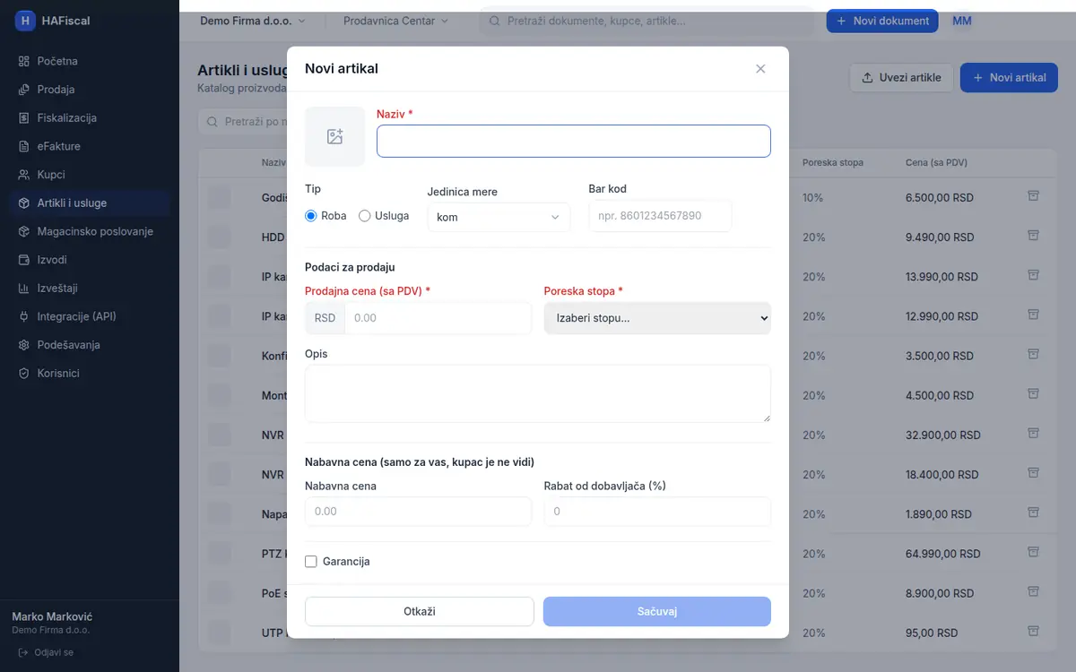Enable the Garancija checkbox
The height and width of the screenshot is (672, 1076).
tap(311, 562)
